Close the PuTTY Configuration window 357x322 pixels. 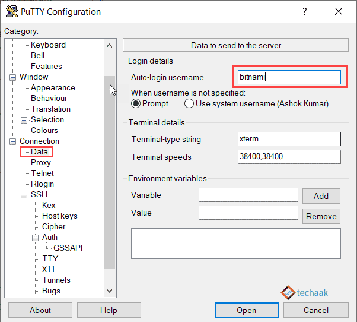[x=339, y=11]
